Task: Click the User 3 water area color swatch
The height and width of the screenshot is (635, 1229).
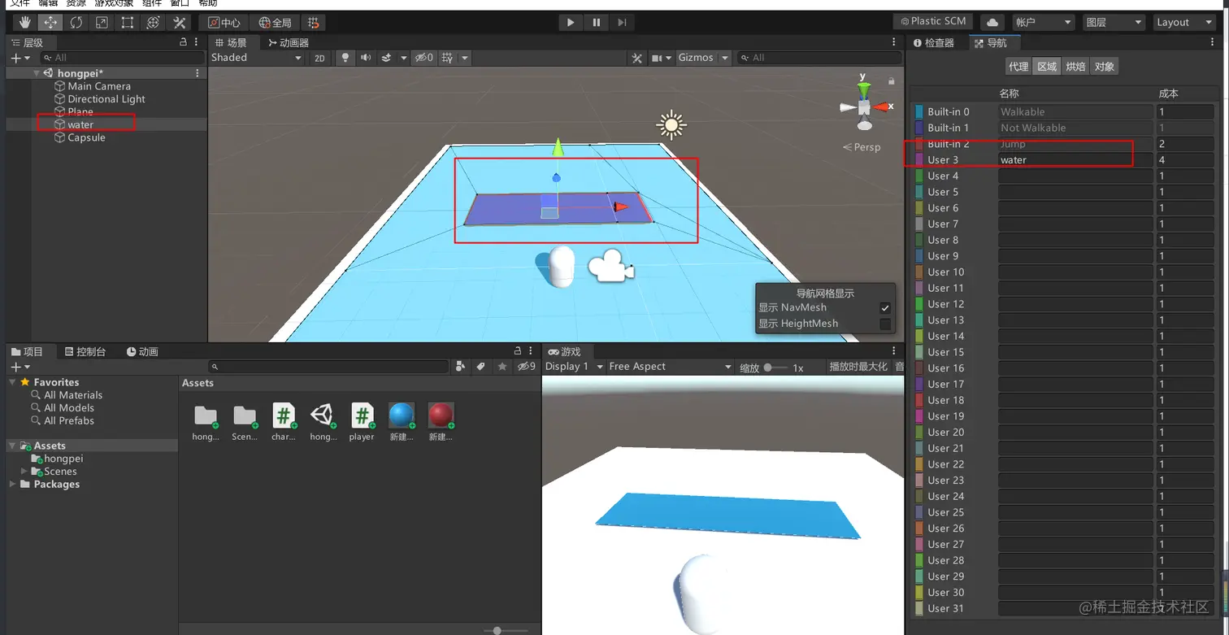Action: pos(918,160)
